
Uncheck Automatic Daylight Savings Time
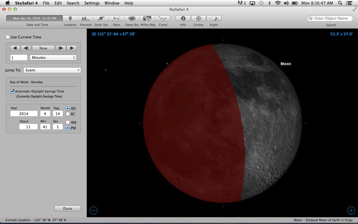point(13,91)
